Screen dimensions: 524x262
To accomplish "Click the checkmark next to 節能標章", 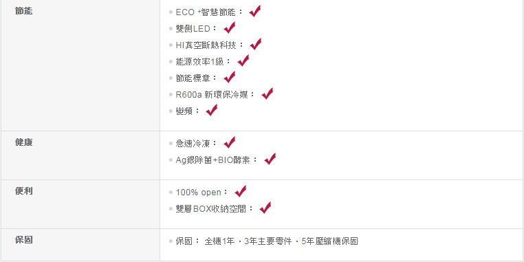I will [230, 77].
